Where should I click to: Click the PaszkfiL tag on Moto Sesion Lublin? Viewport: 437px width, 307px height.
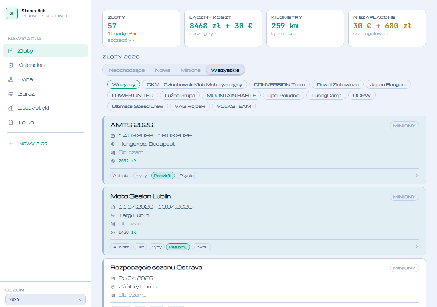(178, 247)
